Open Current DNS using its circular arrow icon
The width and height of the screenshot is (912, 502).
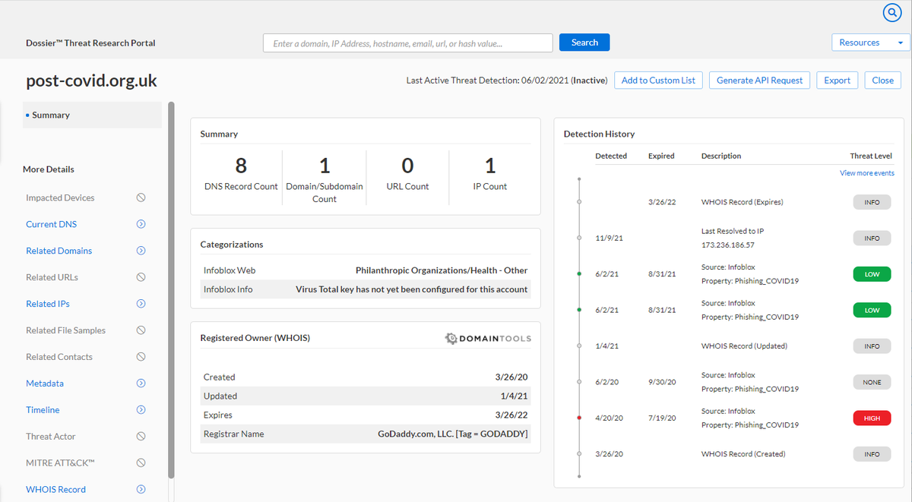(x=141, y=223)
